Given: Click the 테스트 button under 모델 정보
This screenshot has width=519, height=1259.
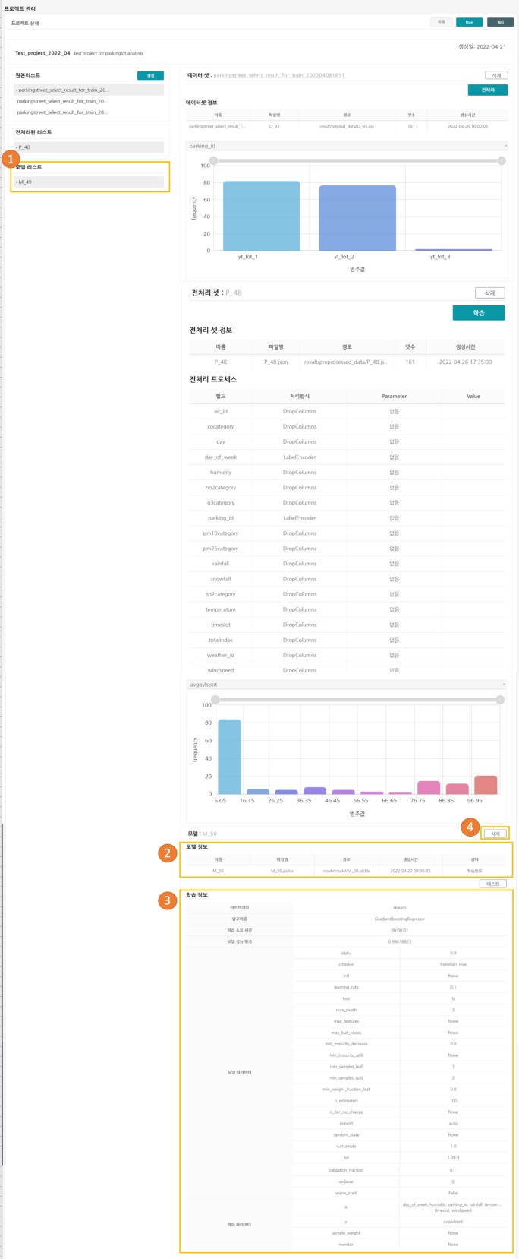Looking at the screenshot, I should [493, 884].
